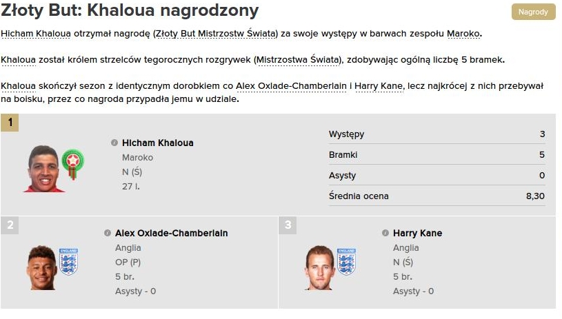Open Harry Kane's face photo
Screen dimensions: 562x319
point(319,267)
